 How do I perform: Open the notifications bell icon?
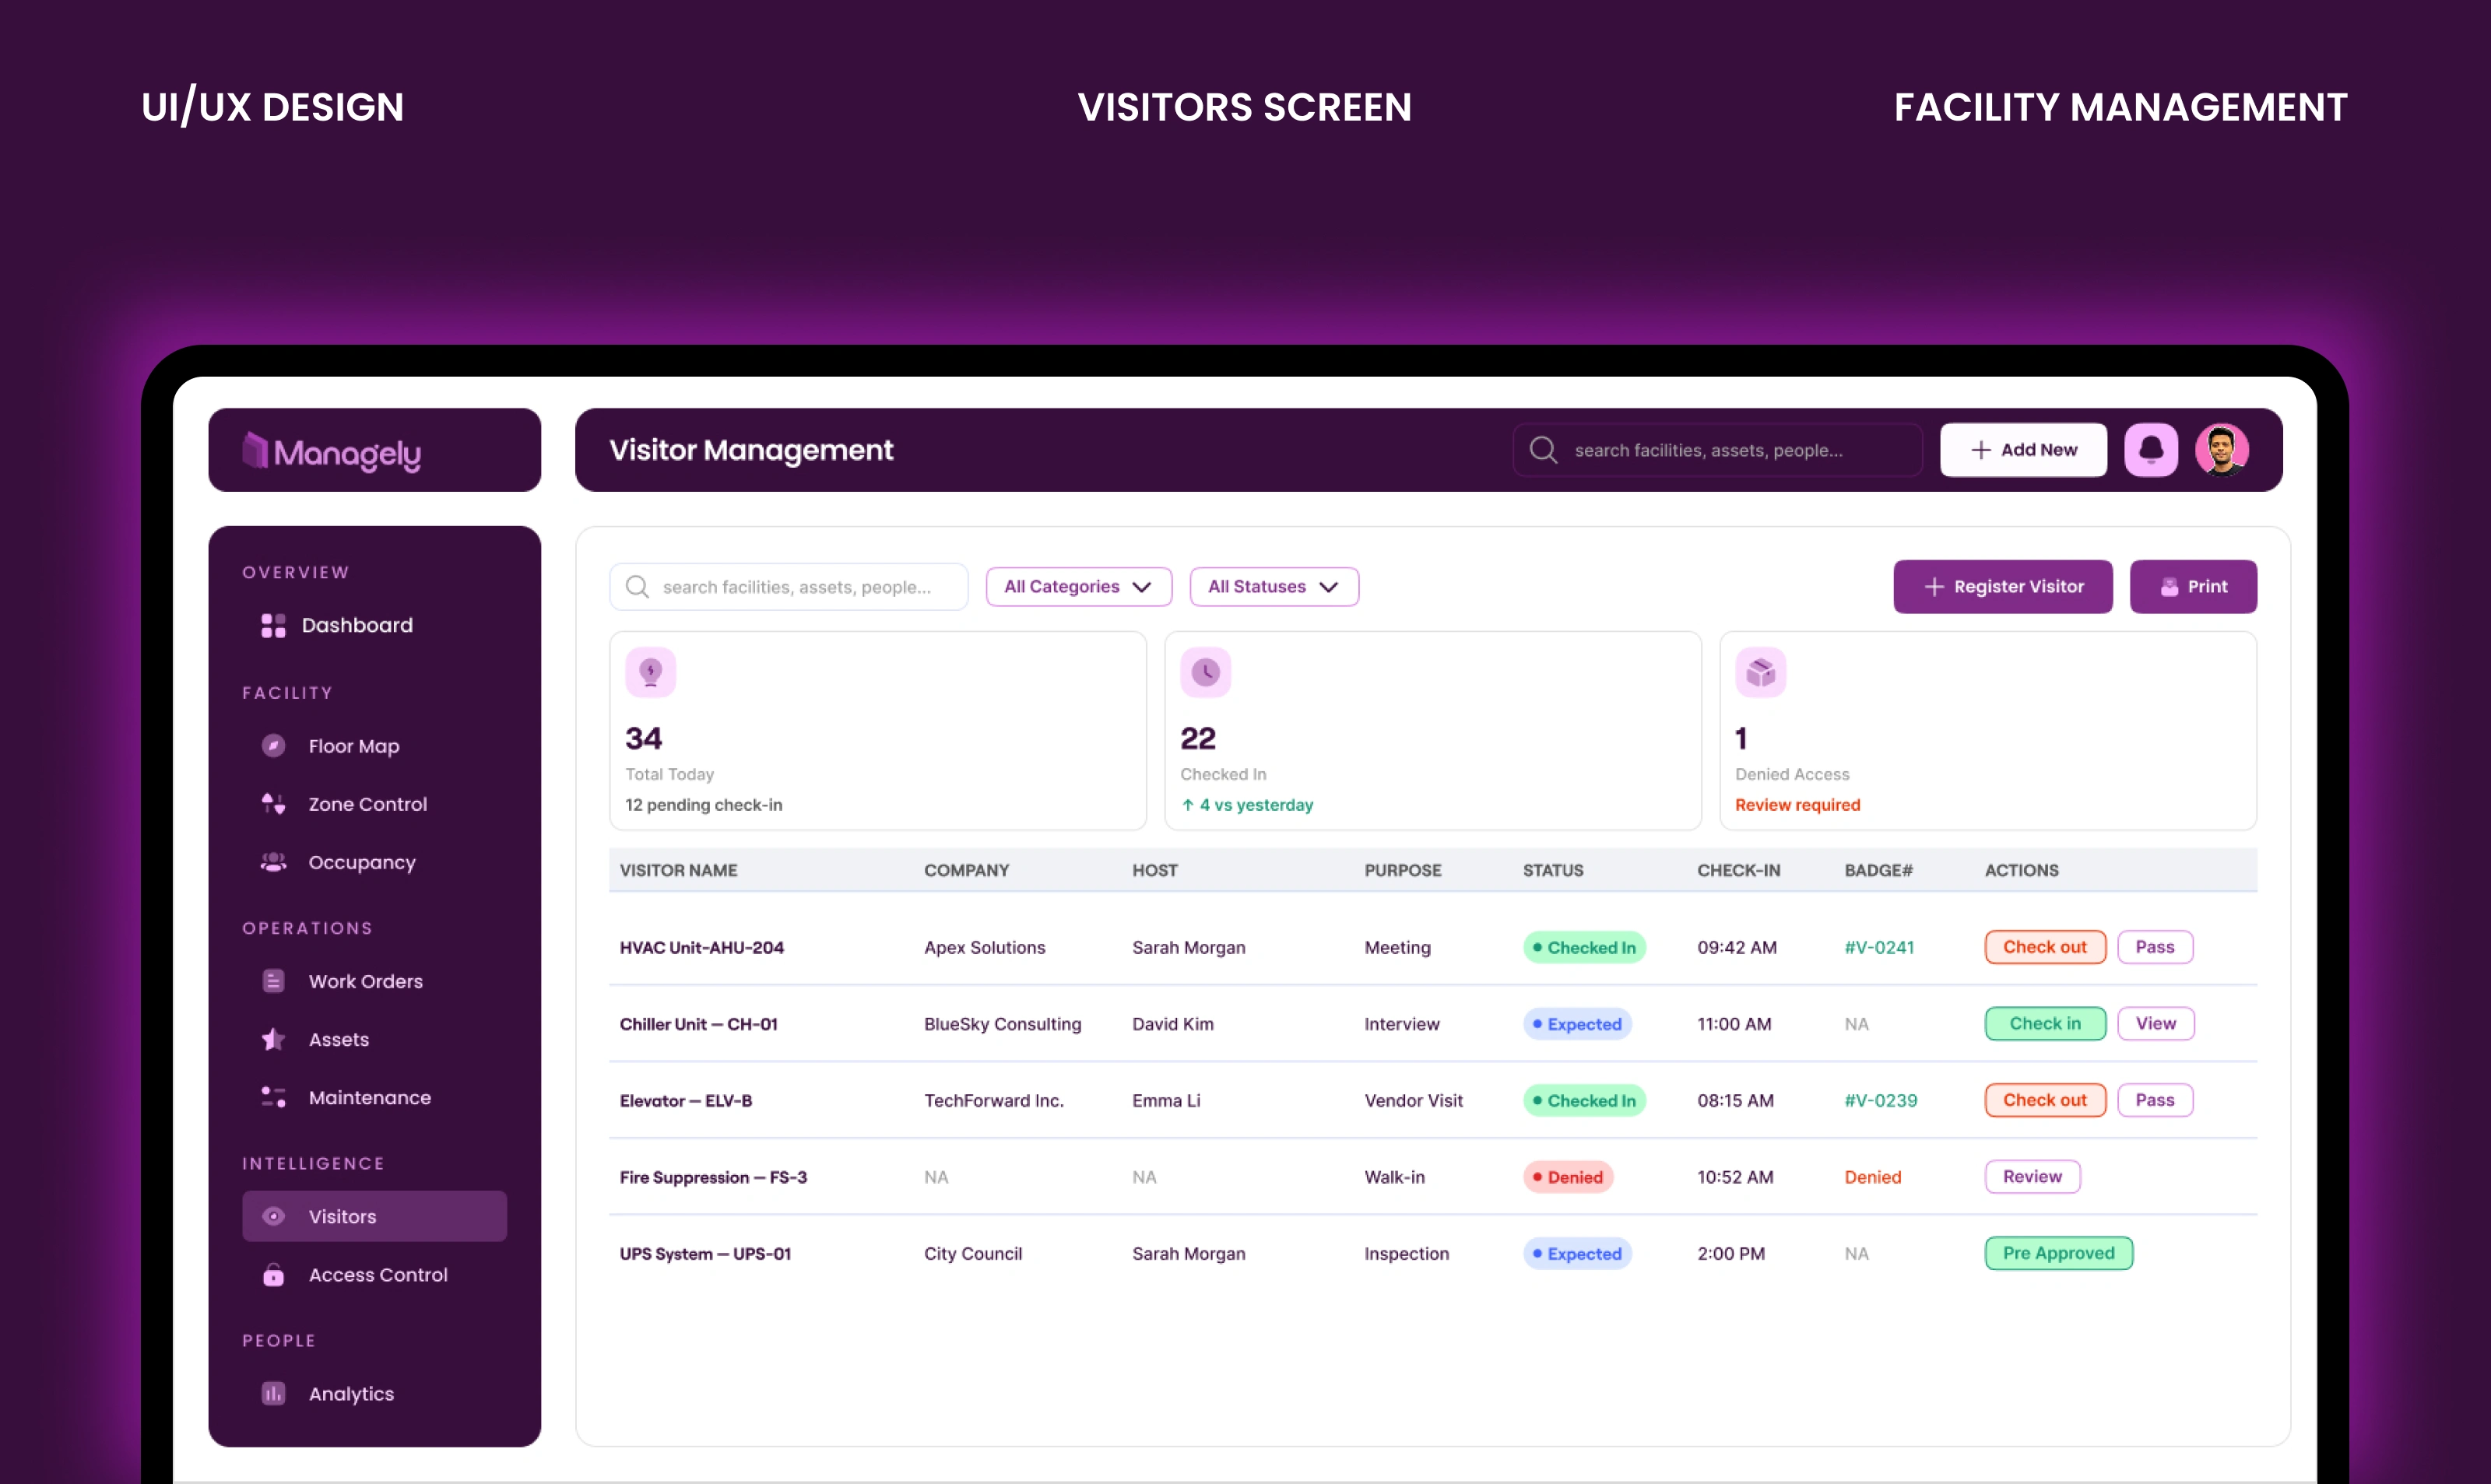(x=2150, y=450)
